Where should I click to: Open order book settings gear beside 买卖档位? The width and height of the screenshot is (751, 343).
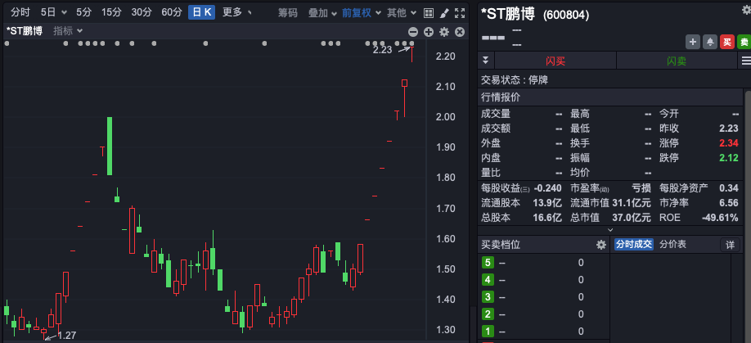point(601,245)
